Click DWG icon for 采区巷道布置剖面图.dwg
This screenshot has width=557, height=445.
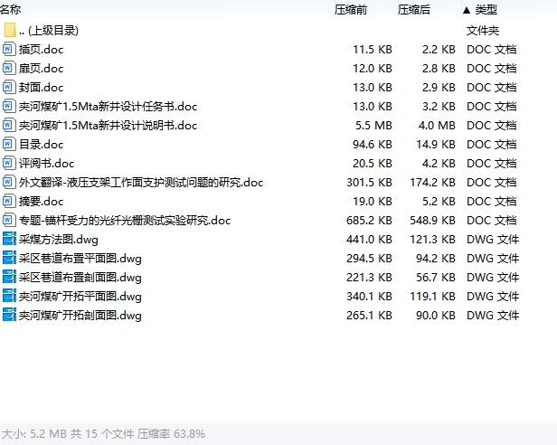point(9,277)
